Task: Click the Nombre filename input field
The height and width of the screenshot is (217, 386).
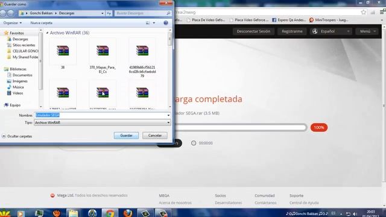Action: [x=101, y=115]
